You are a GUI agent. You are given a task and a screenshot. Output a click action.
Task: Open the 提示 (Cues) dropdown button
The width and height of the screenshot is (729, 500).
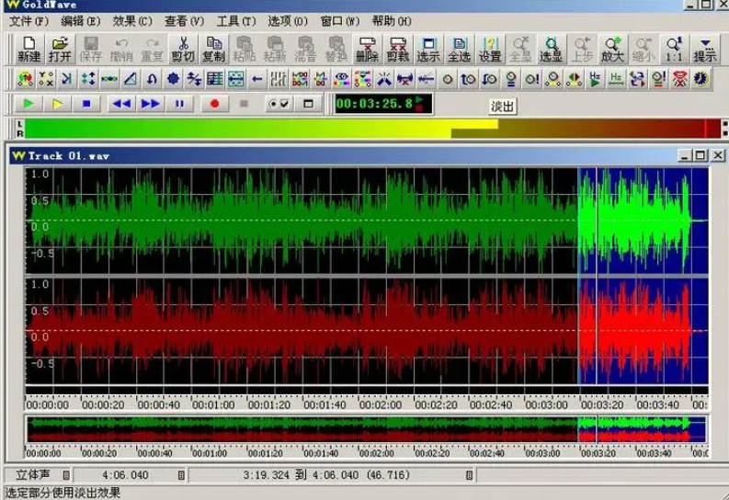(705, 50)
